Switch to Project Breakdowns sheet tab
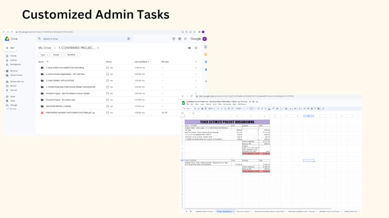The image size is (389, 218). pyautogui.click(x=225, y=212)
